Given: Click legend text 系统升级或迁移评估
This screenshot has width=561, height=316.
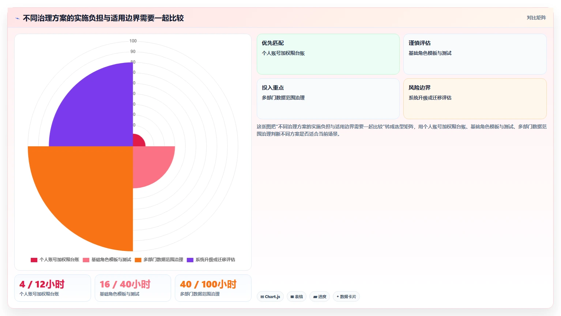Looking at the screenshot, I should click(215, 260).
